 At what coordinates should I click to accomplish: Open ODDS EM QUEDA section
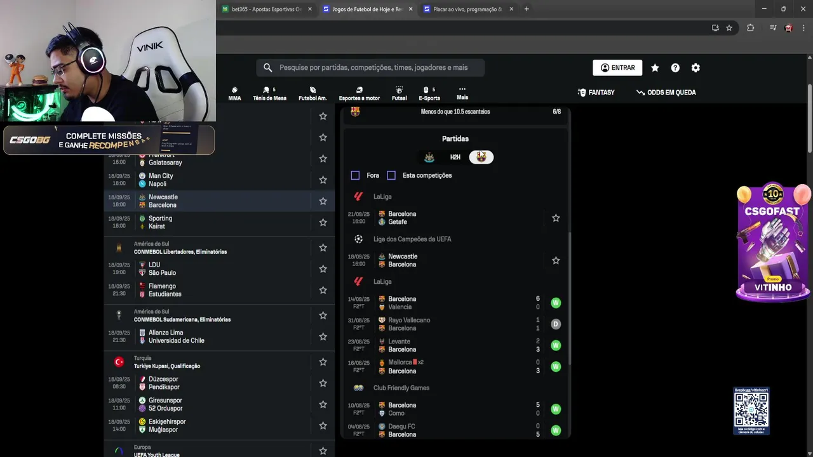(x=666, y=93)
